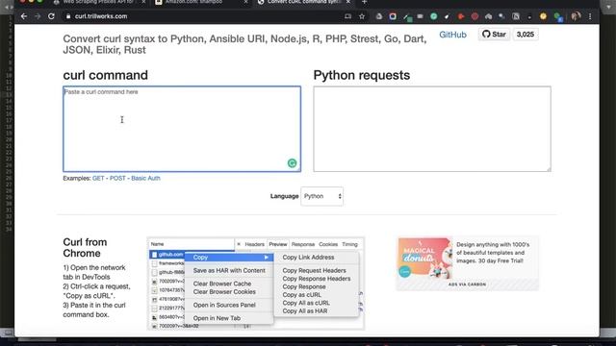Click the Curl from Chrome screenshot image

[x=256, y=284]
